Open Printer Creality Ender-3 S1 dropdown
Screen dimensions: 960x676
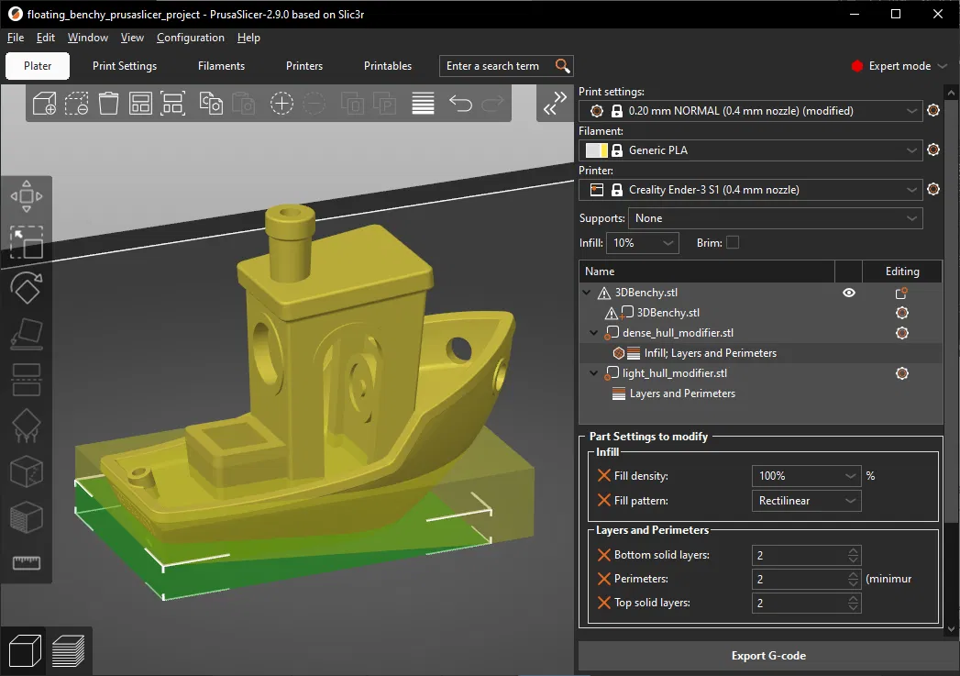tap(751, 190)
